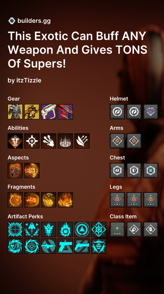Viewport: 164px width, 294px height.
Task: Select the exotic chest armor gear icon
Action: pyautogui.click(x=15, y=112)
